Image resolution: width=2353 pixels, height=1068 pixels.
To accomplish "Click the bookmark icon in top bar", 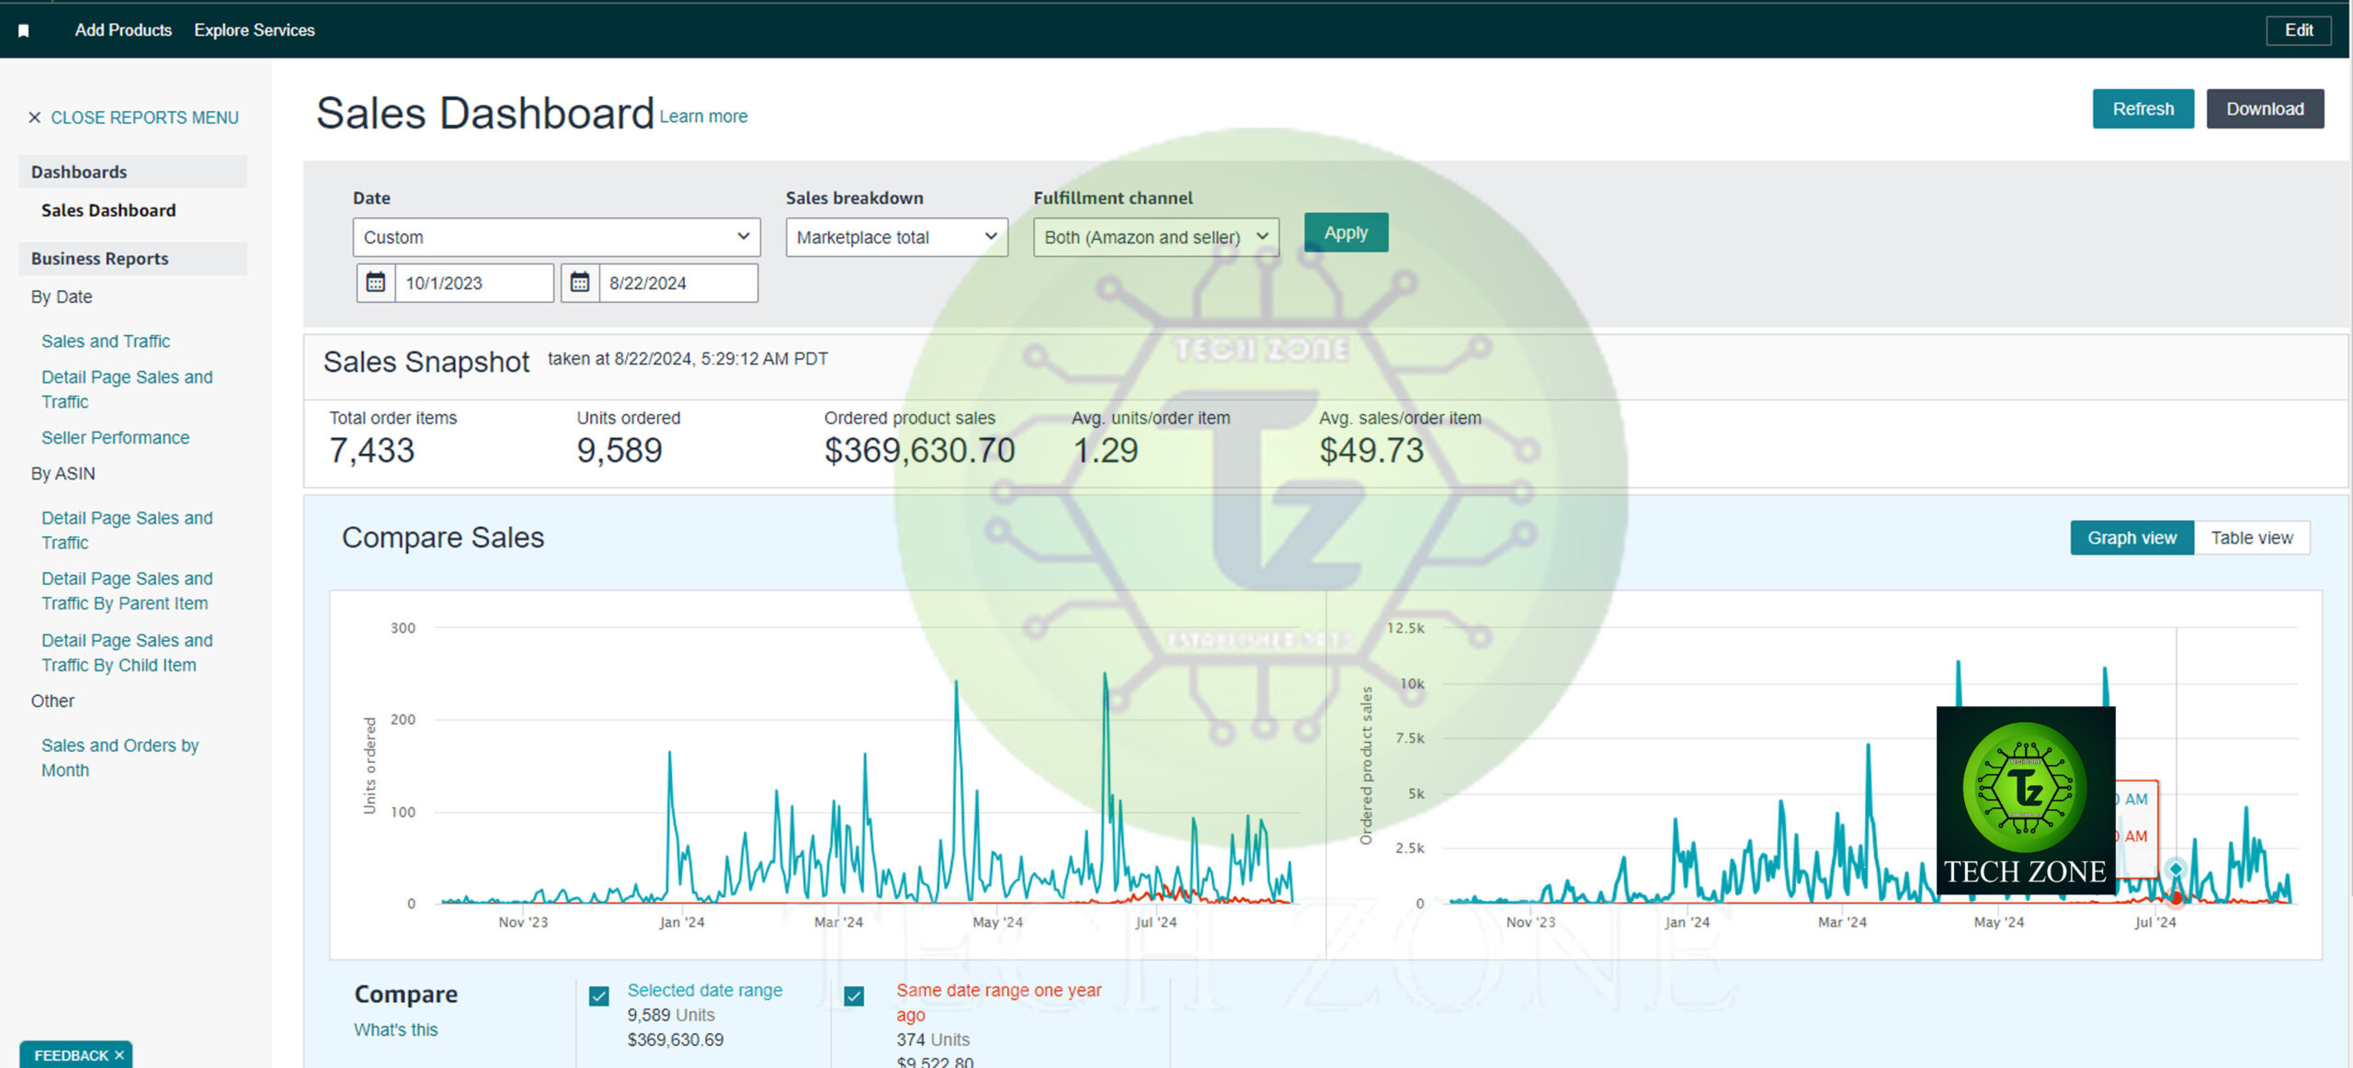I will (24, 30).
